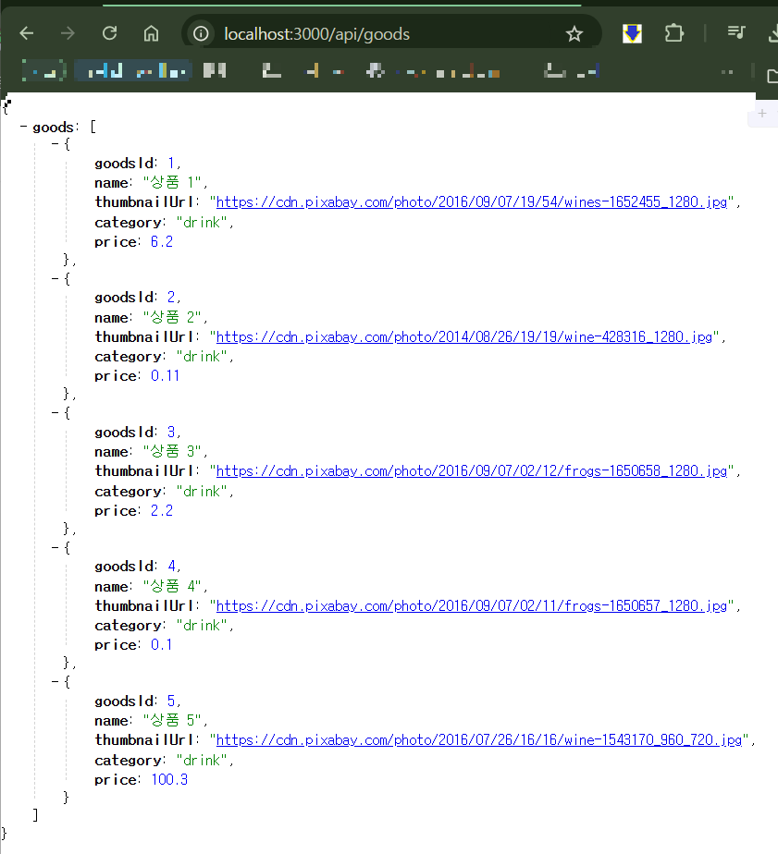Open the extensions puzzle icon
Image resolution: width=778 pixels, height=854 pixels.
click(x=673, y=34)
